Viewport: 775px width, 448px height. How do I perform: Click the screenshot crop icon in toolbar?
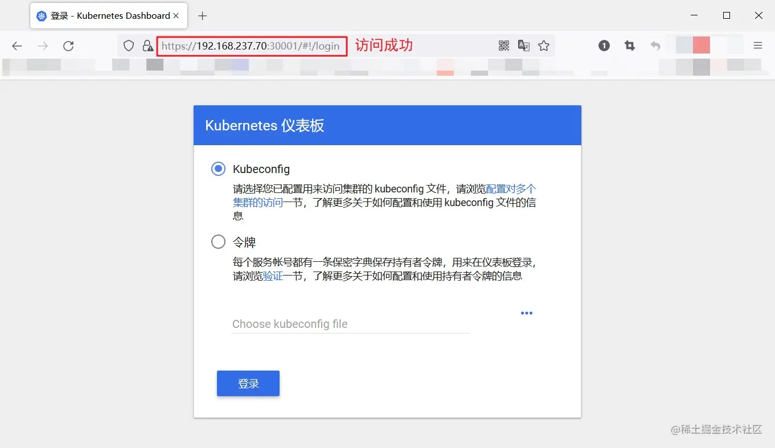[x=630, y=46]
